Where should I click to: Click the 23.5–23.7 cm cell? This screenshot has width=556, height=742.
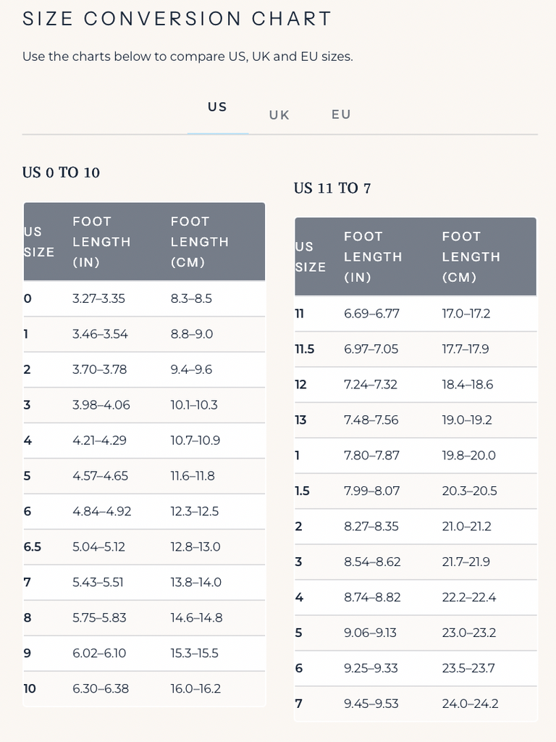click(468, 668)
